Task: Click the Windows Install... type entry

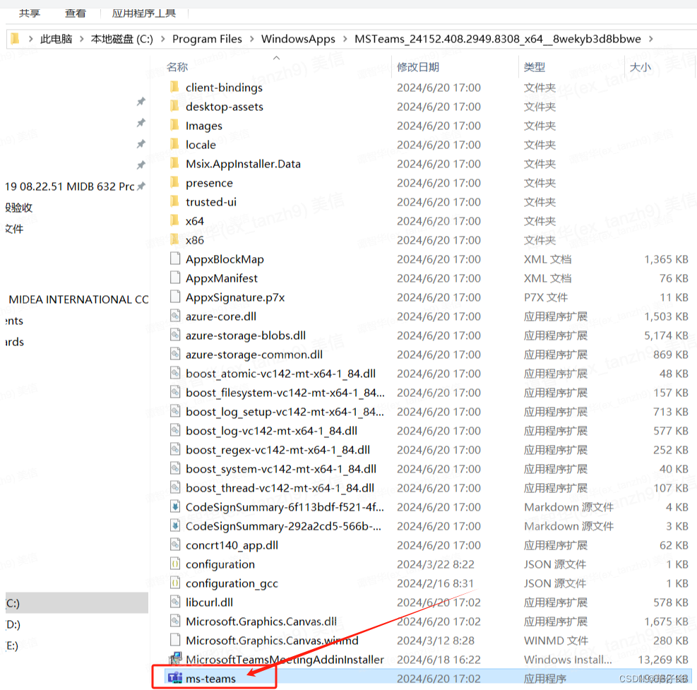Action: click(568, 660)
